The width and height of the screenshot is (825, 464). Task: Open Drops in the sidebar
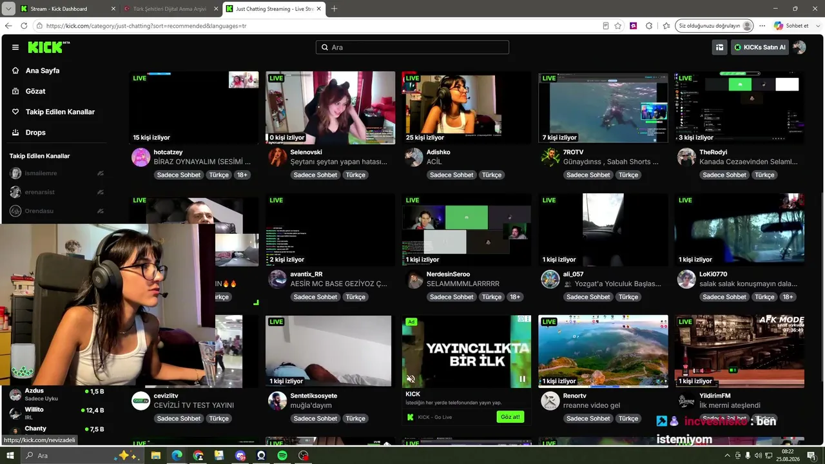click(35, 133)
